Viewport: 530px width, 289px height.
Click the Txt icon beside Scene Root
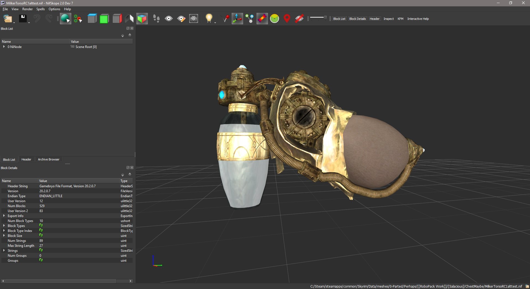coord(72,47)
